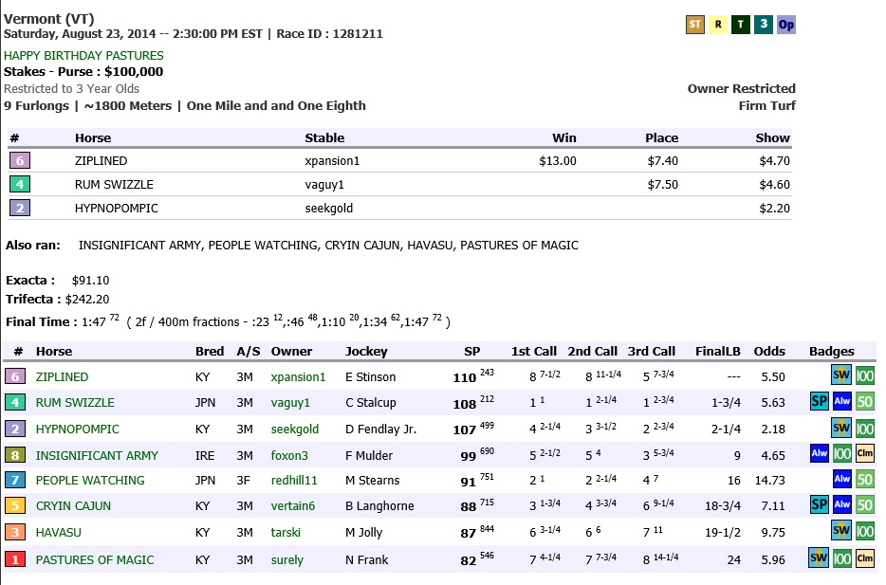Click the number 6 saddle cloth swatch in top table
The height and width of the screenshot is (585, 886).
(19, 161)
